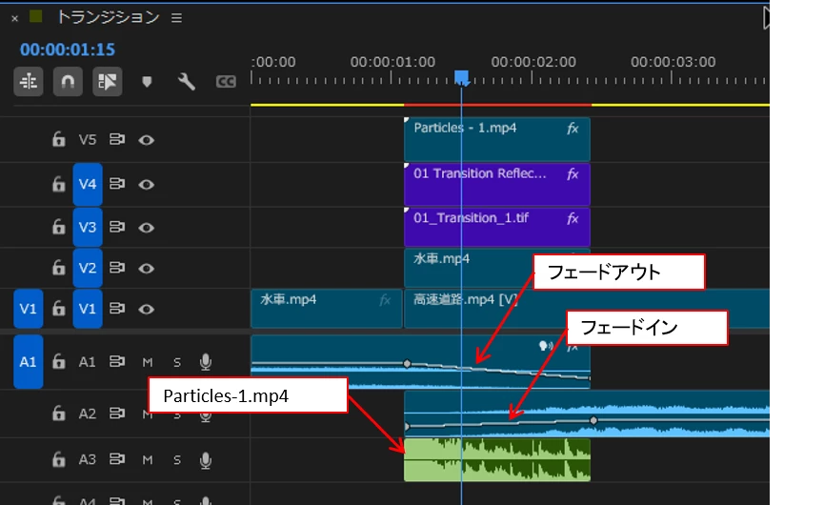Viewport: 824px width, 505px height.
Task: Enable voice-over record on A1
Action: 206,361
